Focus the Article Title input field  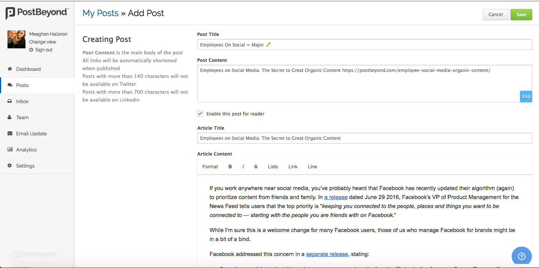[x=364, y=138]
